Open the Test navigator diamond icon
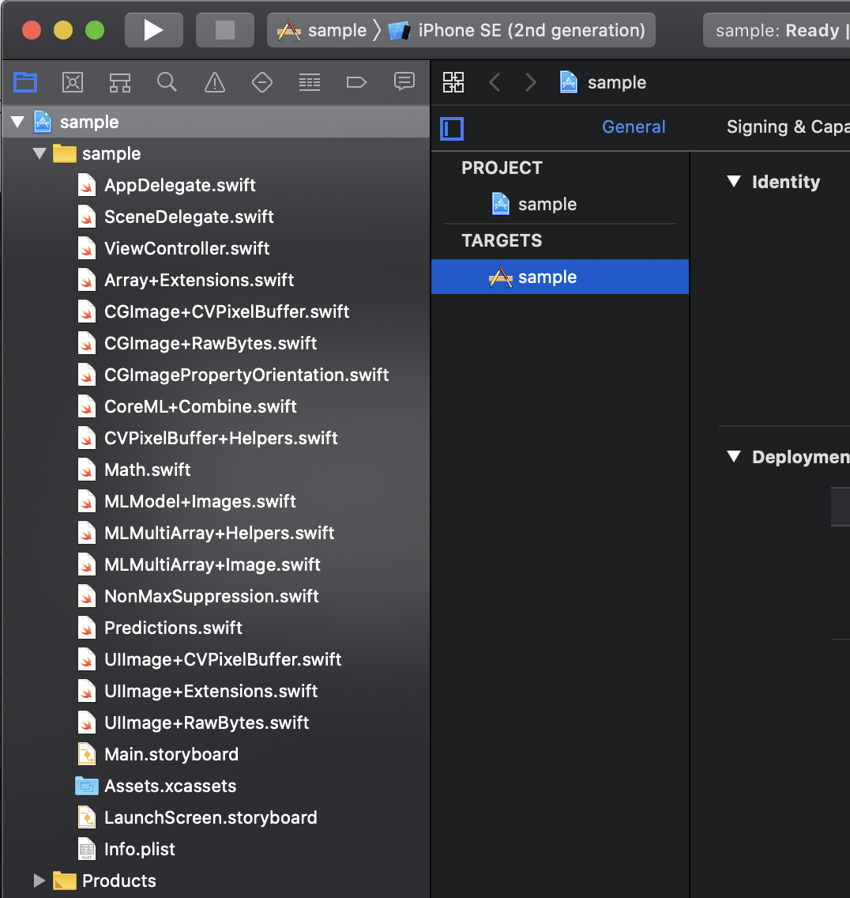This screenshot has height=898, width=850. pos(262,82)
